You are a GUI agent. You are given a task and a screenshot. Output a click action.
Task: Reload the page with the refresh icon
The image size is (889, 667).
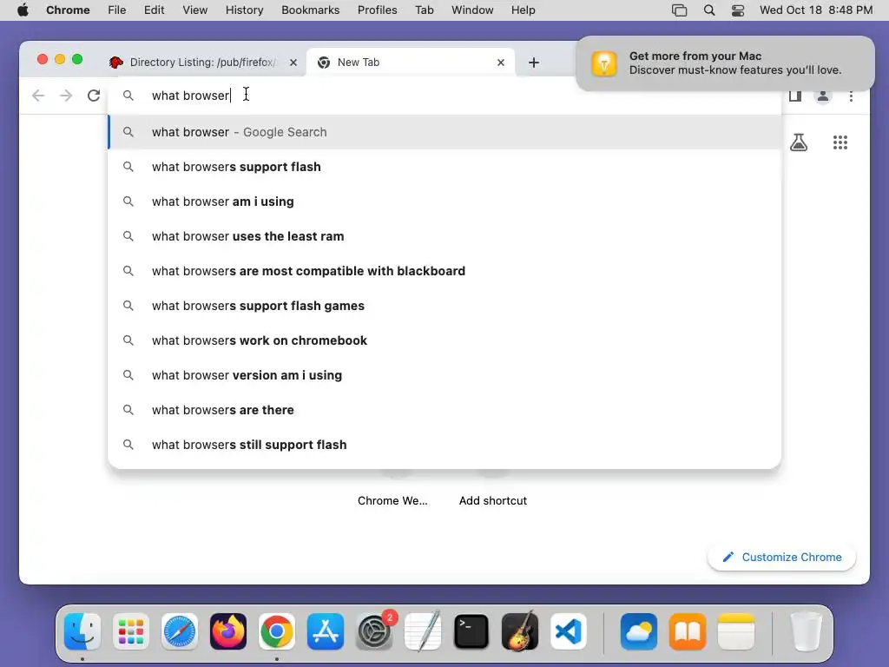tap(94, 96)
